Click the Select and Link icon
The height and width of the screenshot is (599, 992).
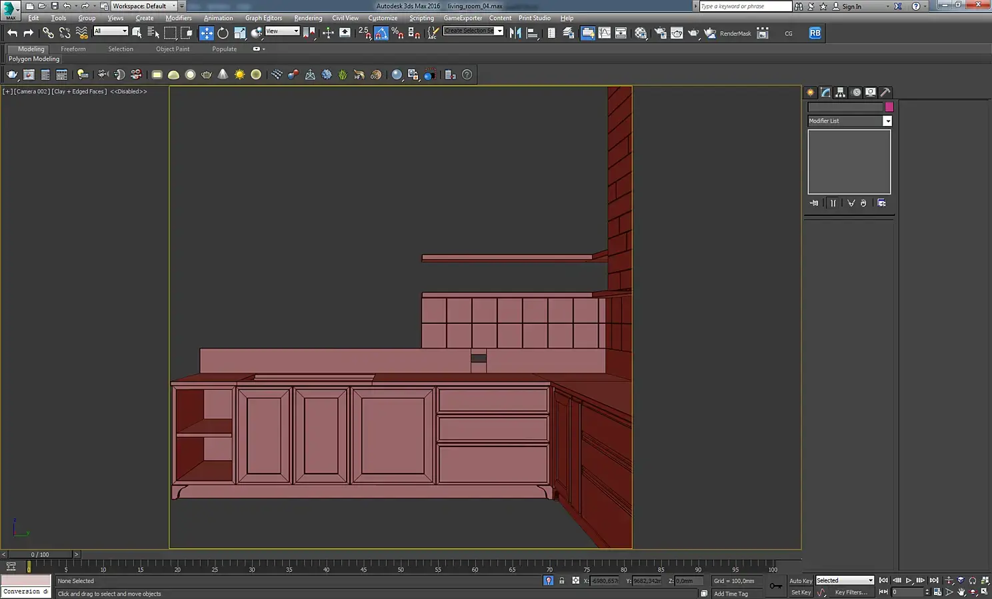(x=48, y=33)
